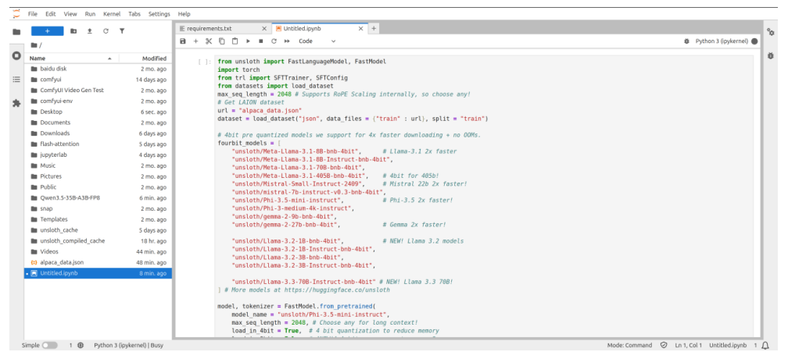
Task: Select the flash-attention folder
Action: click(98, 144)
